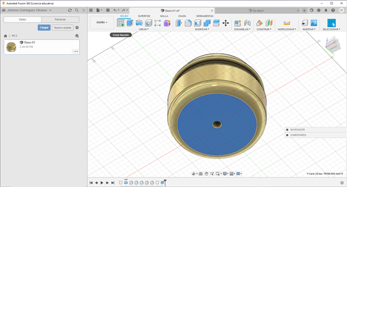
Task: Click the Crear boceto (create sketch) tool
Action: click(121, 23)
